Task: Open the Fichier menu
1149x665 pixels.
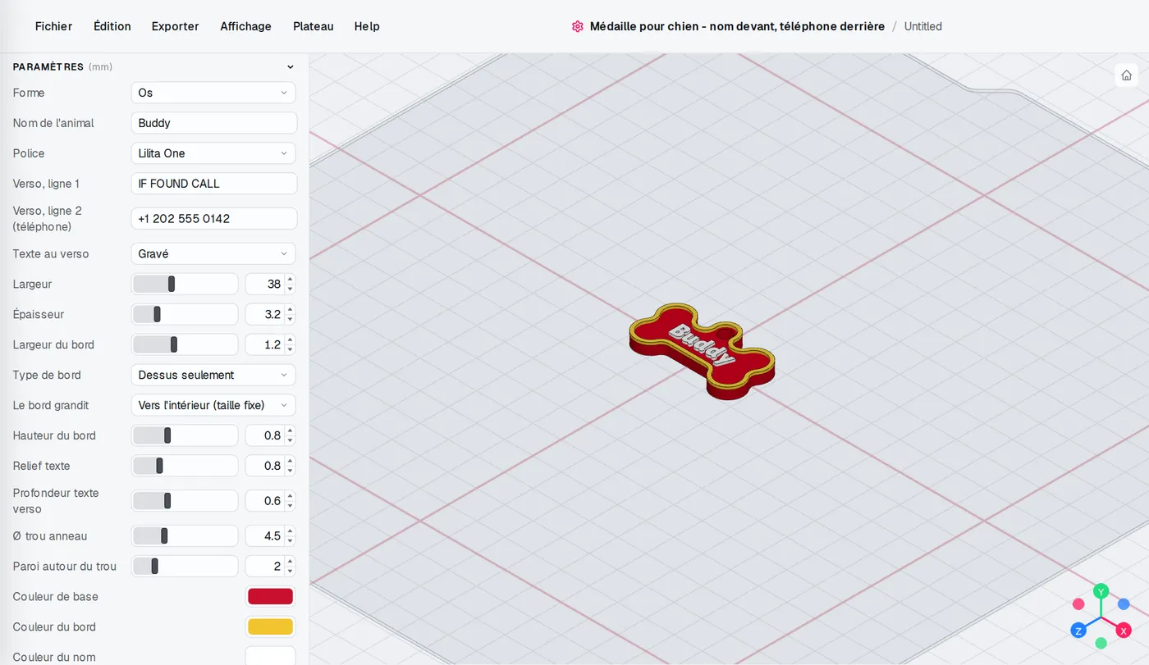Action: tap(53, 26)
